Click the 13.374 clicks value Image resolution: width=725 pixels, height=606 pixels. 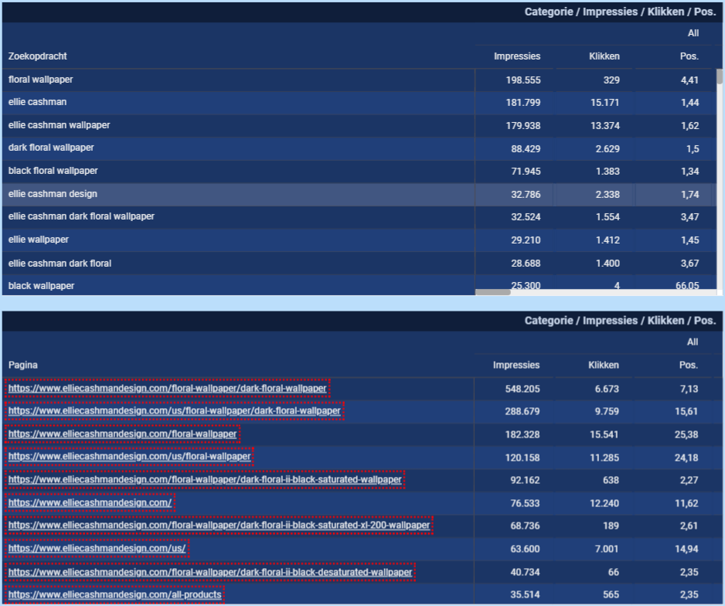coord(604,126)
